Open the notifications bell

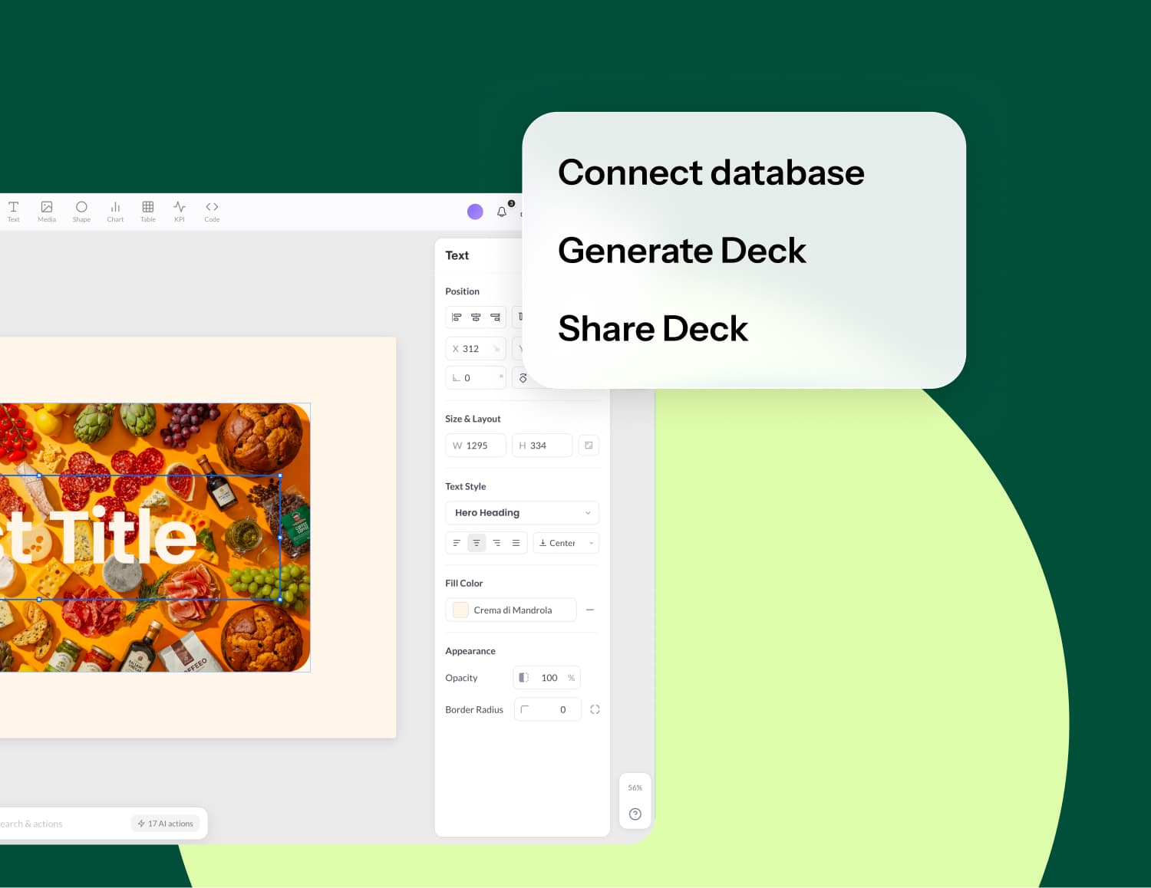pyautogui.click(x=502, y=212)
